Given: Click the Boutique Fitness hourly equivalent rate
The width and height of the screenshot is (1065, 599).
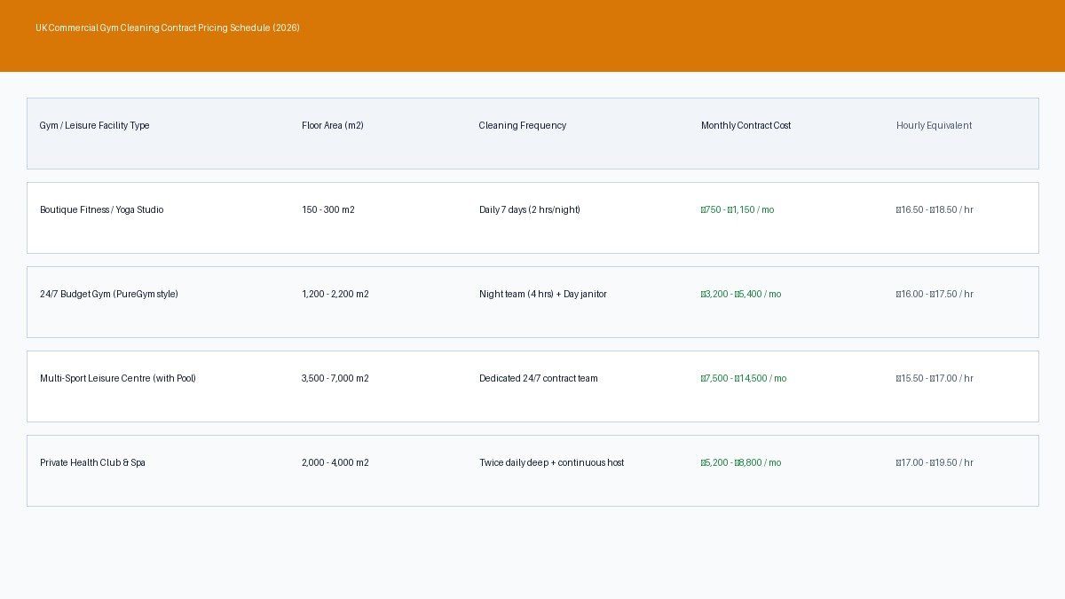Looking at the screenshot, I should click(x=935, y=209).
